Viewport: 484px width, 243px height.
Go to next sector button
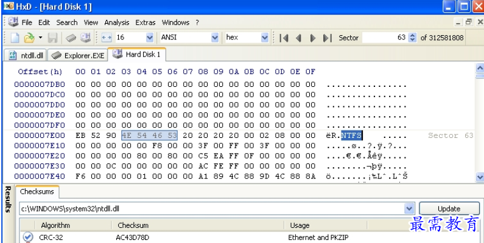coord(313,38)
